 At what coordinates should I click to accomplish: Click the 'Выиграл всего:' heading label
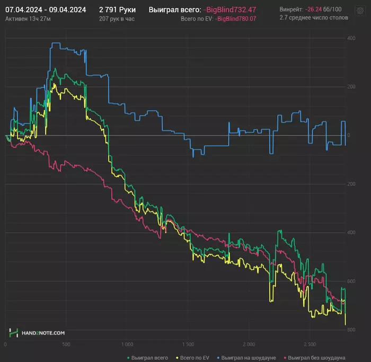pyautogui.click(x=175, y=10)
